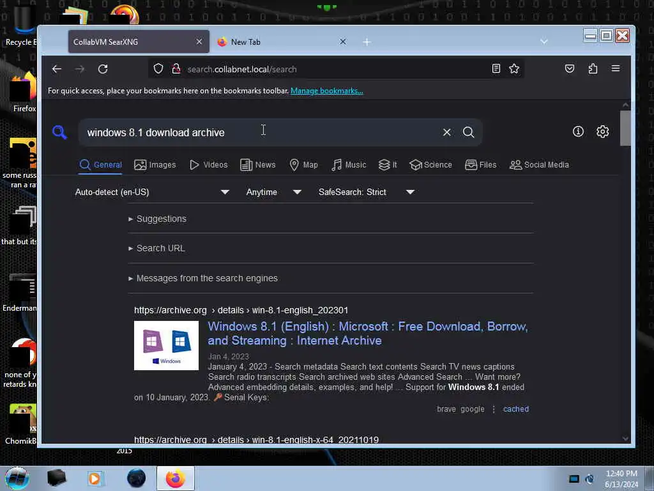Switch to the Social Media category

(539, 164)
